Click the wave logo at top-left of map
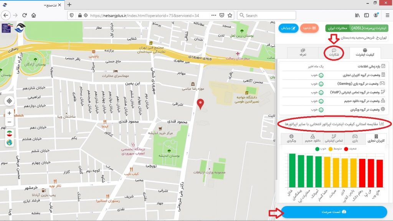Image resolution: width=393 pixels, height=221 pixels. (x=20, y=28)
